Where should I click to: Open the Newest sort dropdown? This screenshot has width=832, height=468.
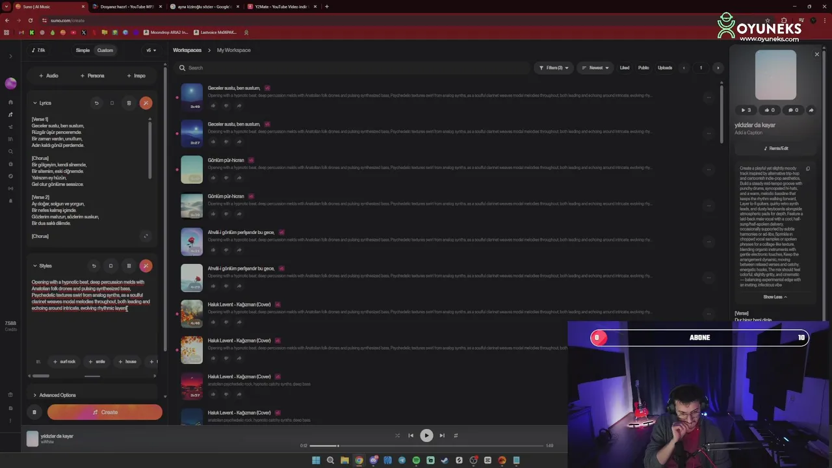pos(595,68)
